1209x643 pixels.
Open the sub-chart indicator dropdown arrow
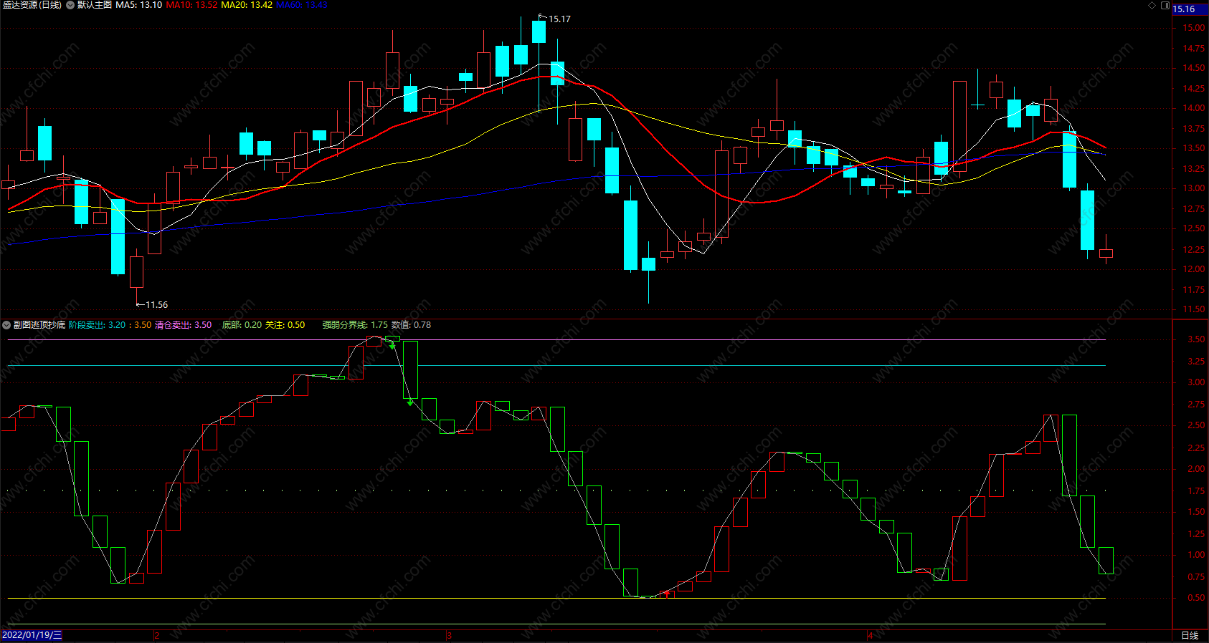tap(6, 325)
